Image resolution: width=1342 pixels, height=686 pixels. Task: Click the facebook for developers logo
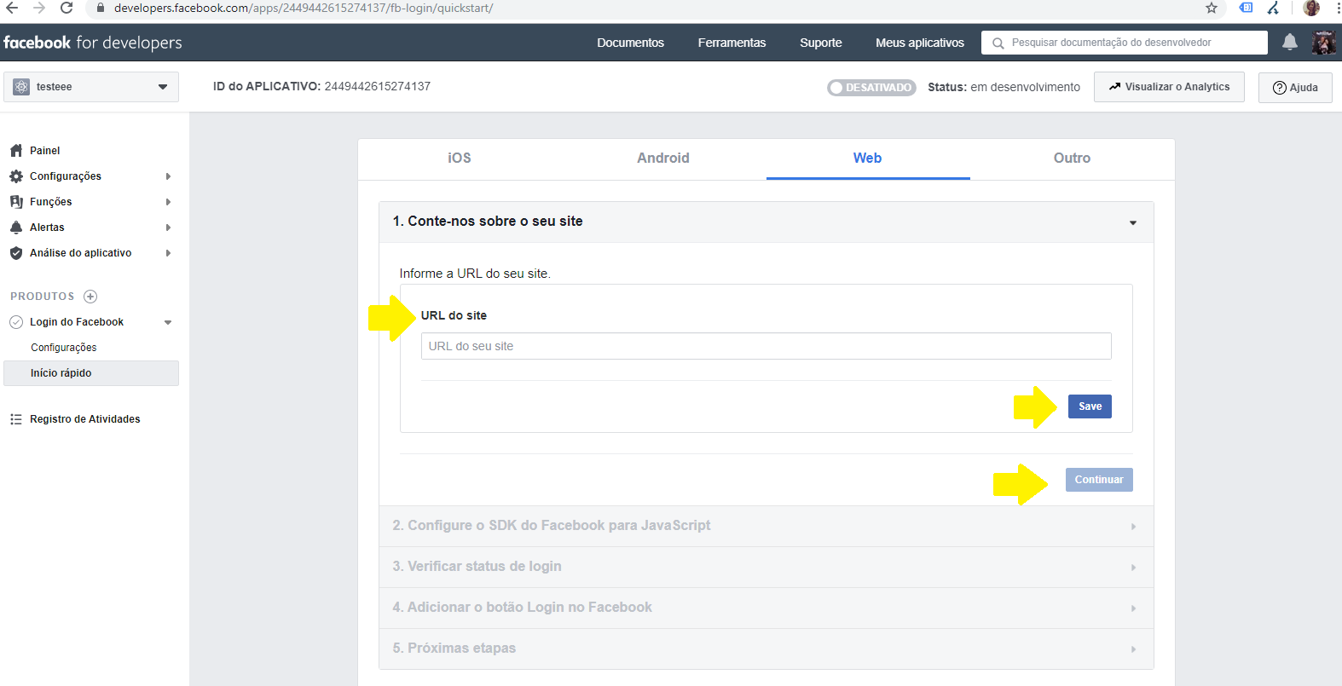coord(92,43)
